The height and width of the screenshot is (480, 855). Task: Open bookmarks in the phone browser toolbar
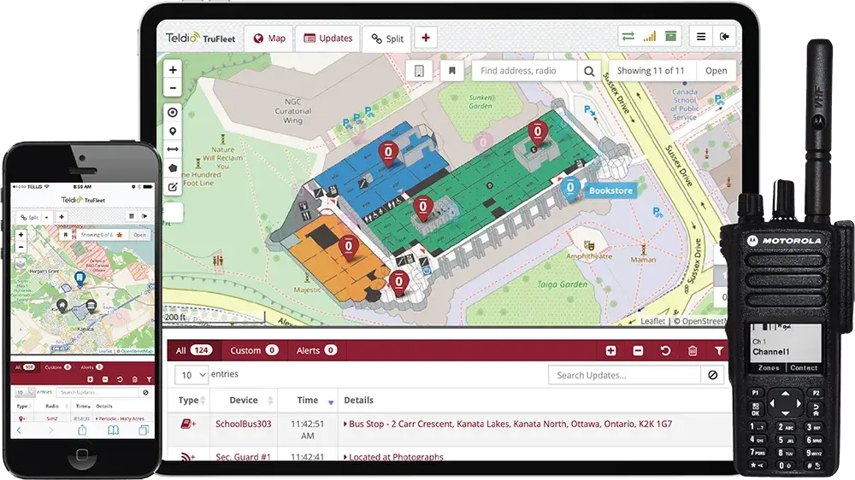[x=113, y=430]
